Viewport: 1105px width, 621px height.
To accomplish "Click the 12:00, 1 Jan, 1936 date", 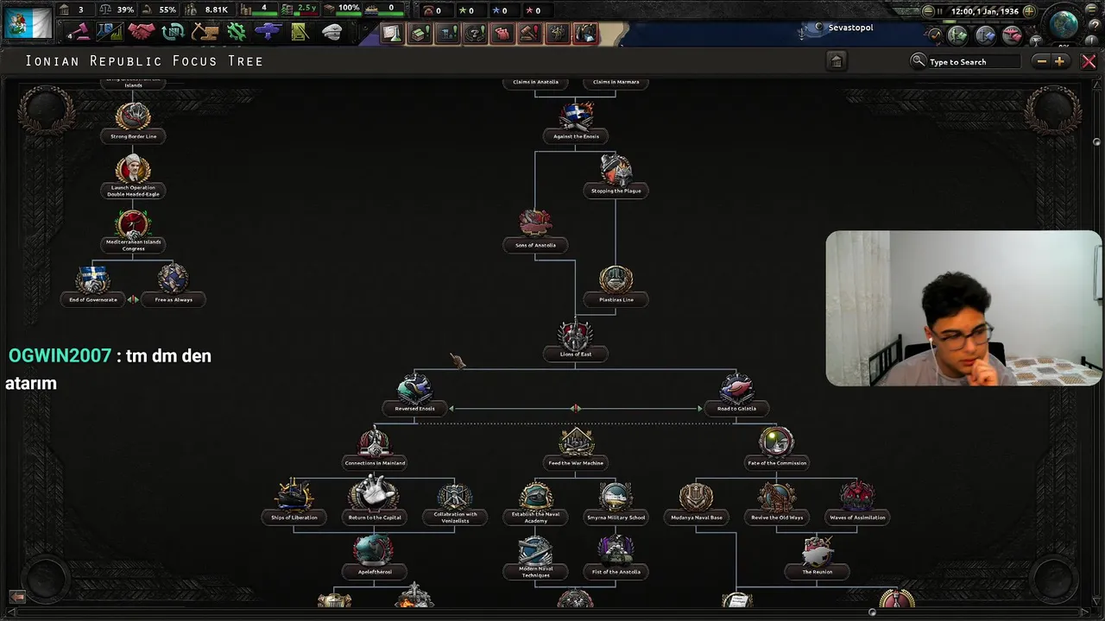I will pyautogui.click(x=984, y=11).
